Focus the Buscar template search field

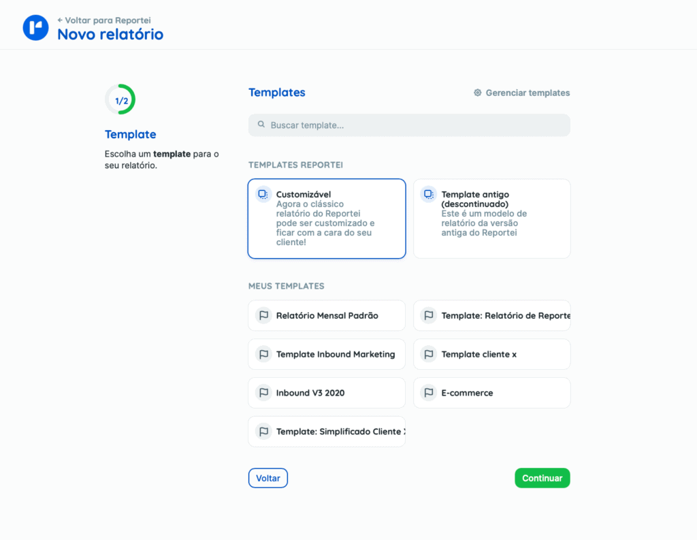coord(409,125)
